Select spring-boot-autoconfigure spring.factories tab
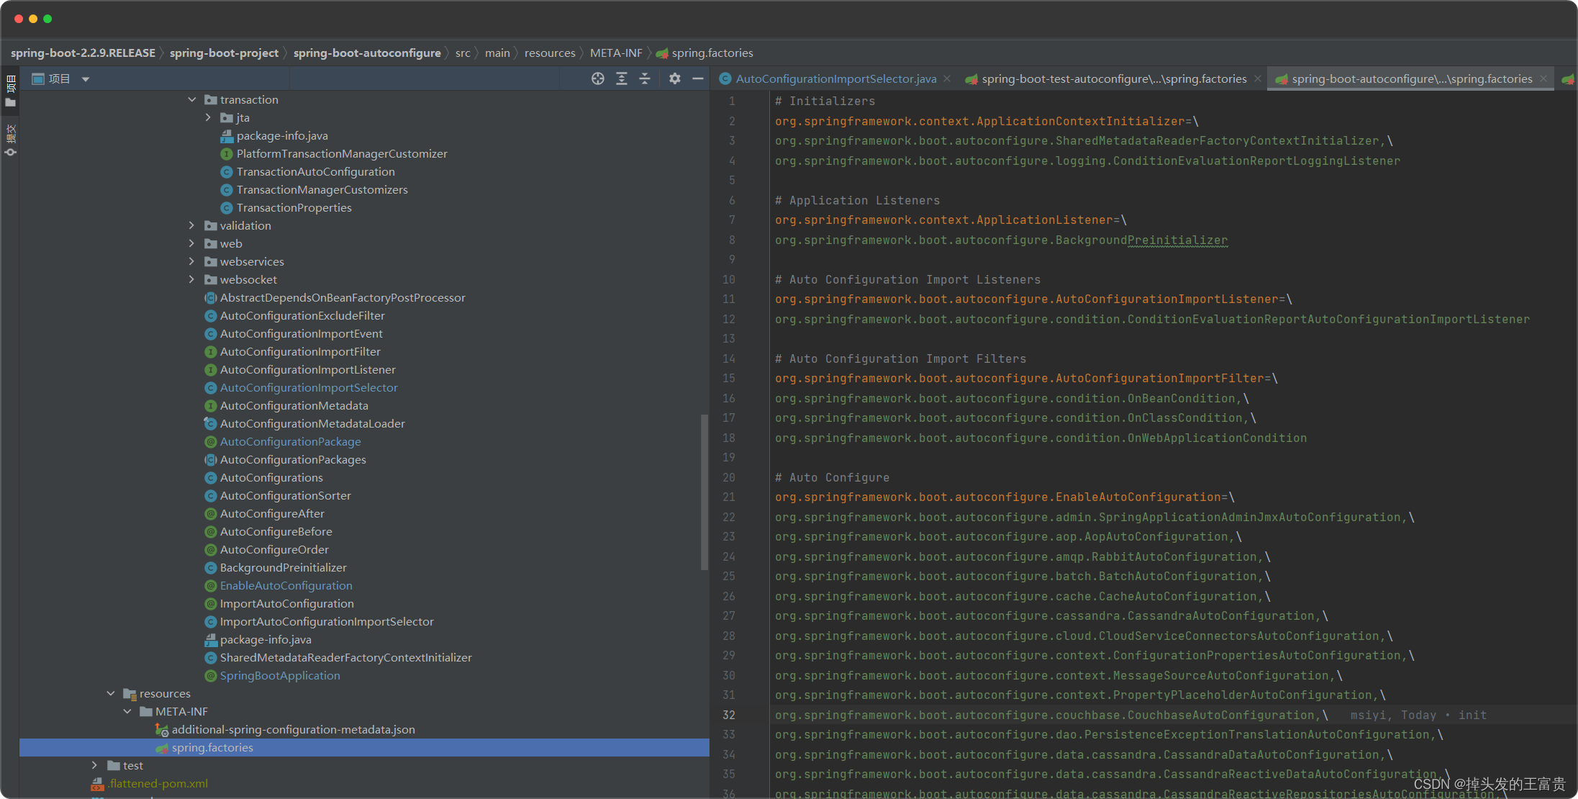 click(x=1412, y=79)
